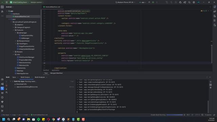The height and width of the screenshot is (122, 217).
Task: Open the Version control dropdown
Action: [37, 2]
